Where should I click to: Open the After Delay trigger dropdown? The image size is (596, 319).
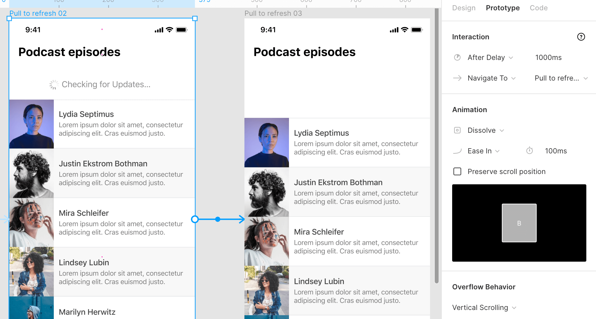coord(490,57)
